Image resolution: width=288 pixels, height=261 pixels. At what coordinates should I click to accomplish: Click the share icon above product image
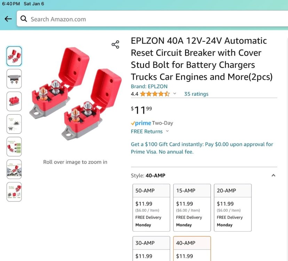(115, 45)
